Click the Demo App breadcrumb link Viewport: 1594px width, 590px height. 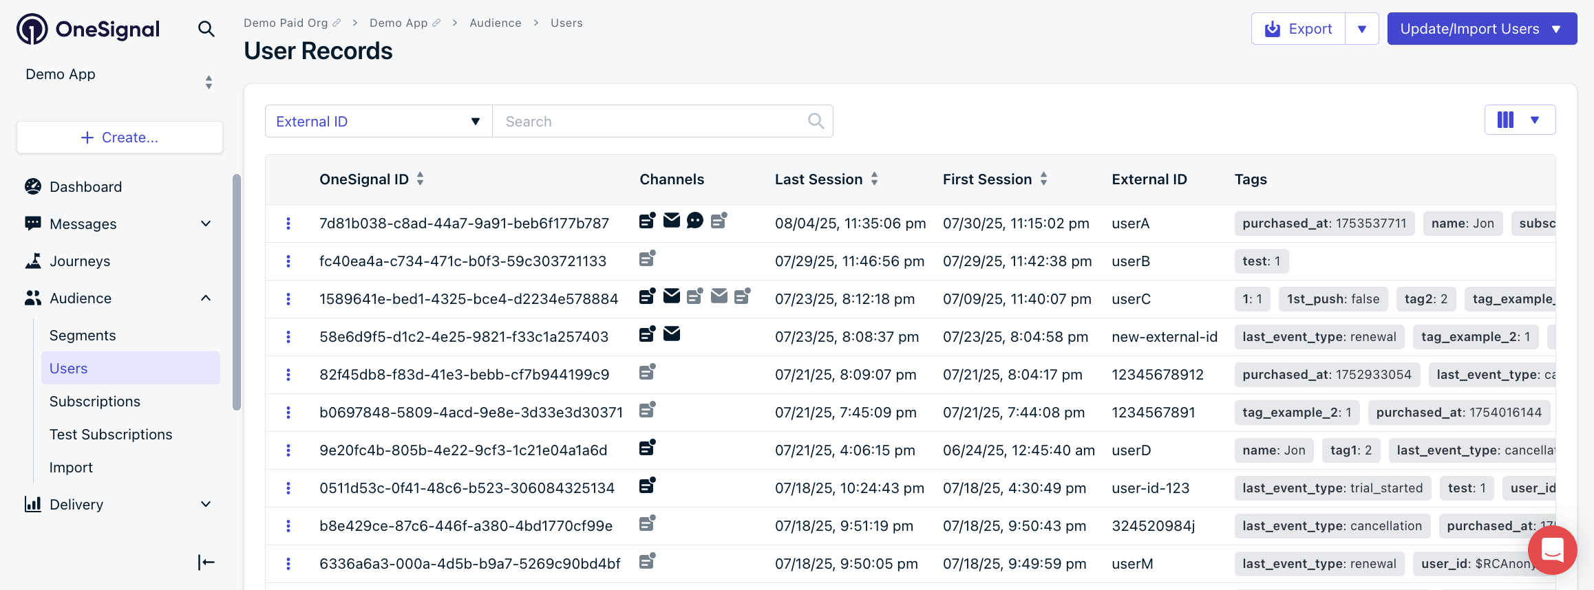click(x=398, y=23)
